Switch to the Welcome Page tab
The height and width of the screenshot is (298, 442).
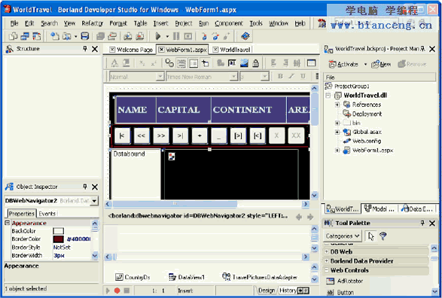(x=131, y=50)
